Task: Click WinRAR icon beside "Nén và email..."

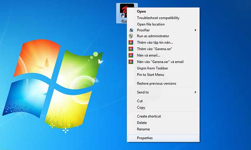Action: (131, 55)
